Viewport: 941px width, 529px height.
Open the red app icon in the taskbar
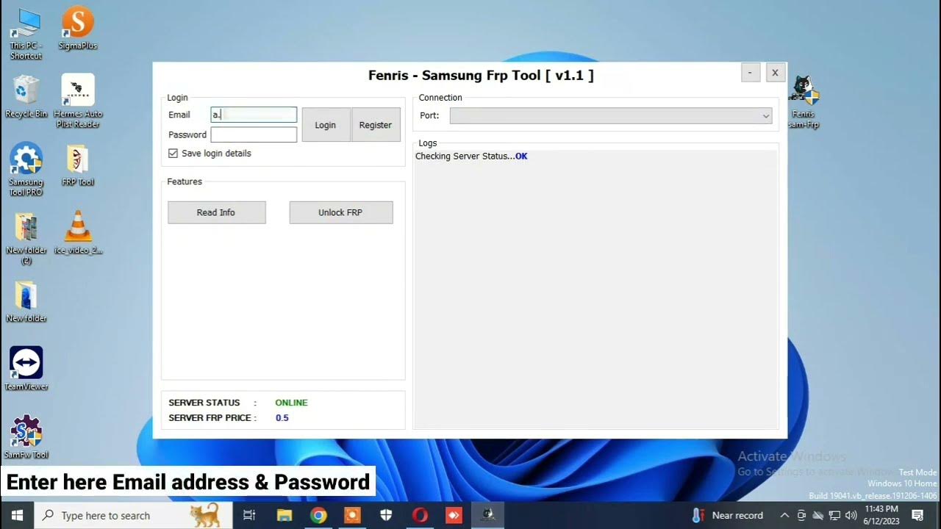coord(454,515)
